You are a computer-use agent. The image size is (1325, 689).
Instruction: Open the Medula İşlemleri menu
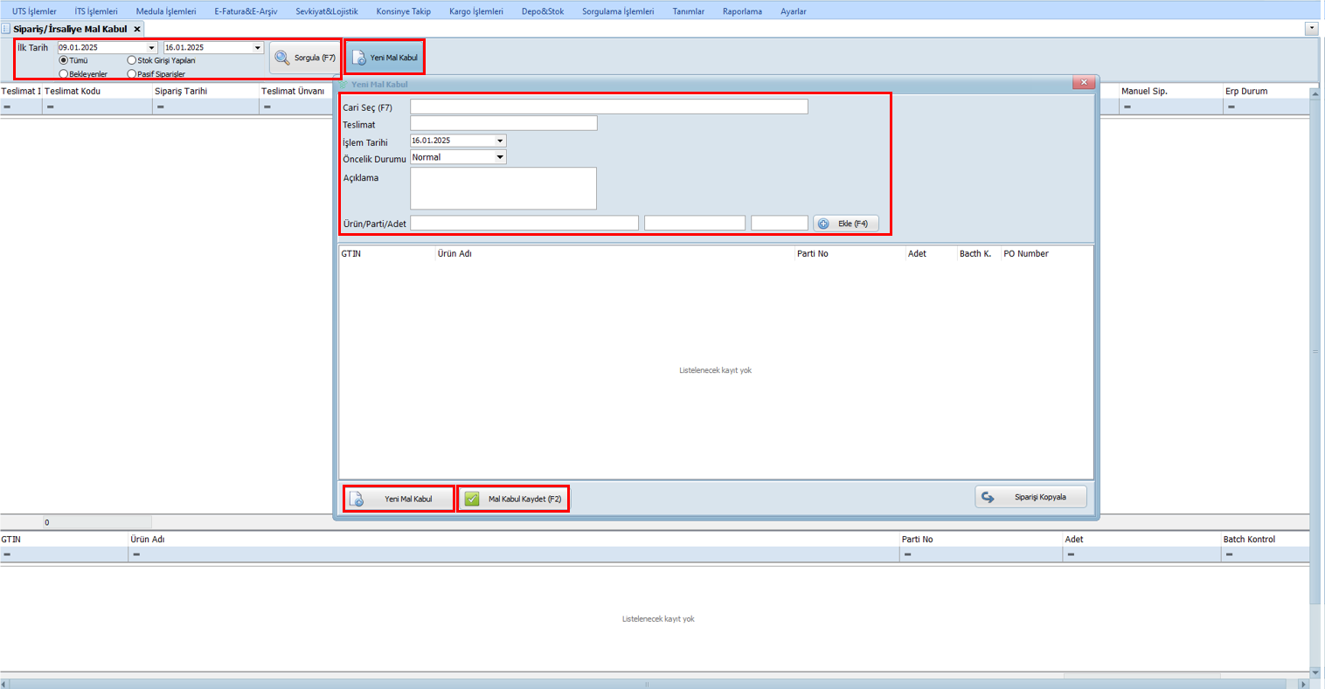coord(166,11)
